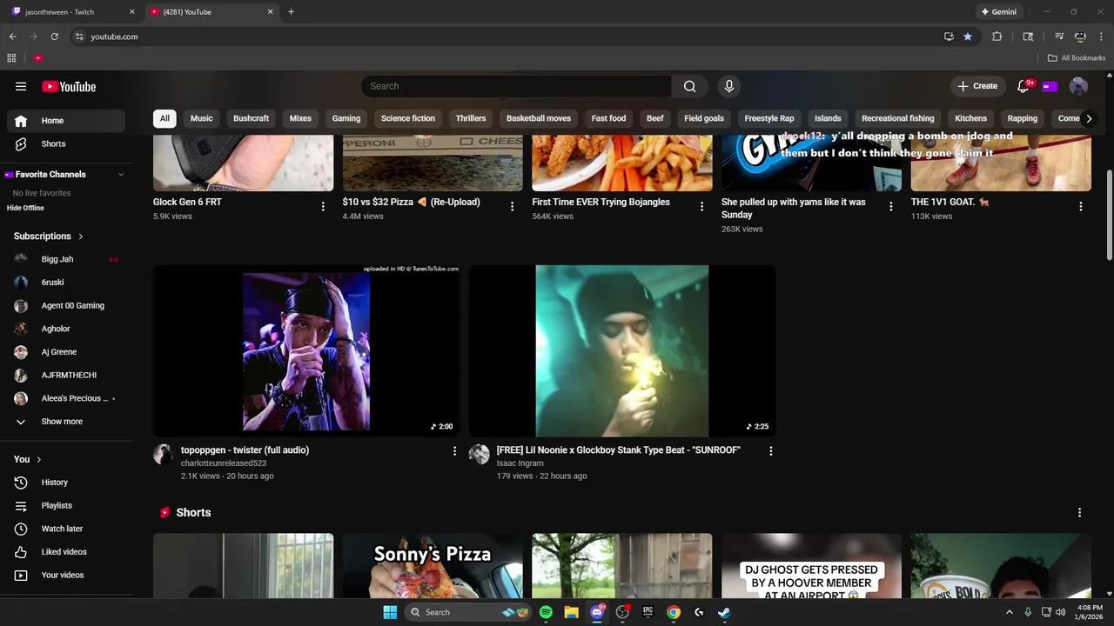Collapse Favorite Channels section
The width and height of the screenshot is (1114, 626).
[121, 175]
